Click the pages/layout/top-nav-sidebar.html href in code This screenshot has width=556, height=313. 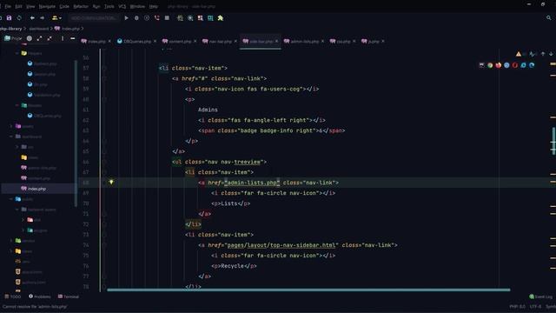pos(282,245)
